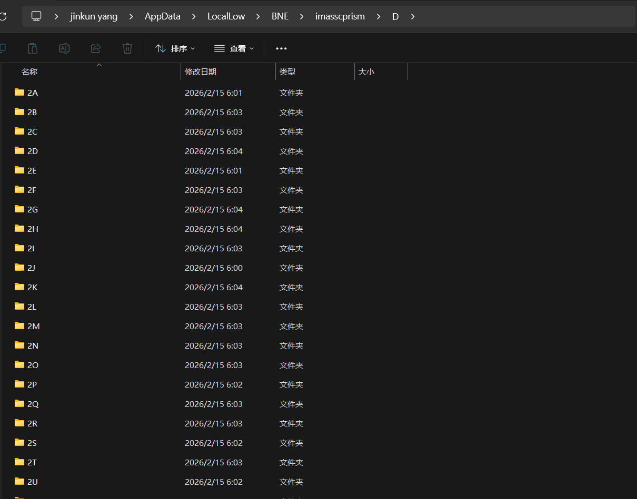Select the folder name 2R

(x=32, y=424)
